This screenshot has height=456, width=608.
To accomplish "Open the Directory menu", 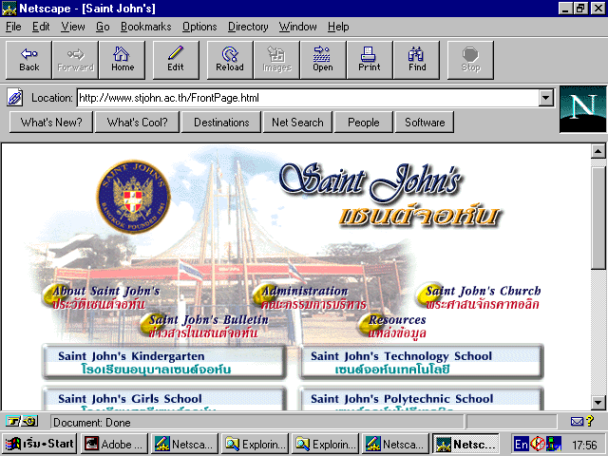I will [248, 27].
